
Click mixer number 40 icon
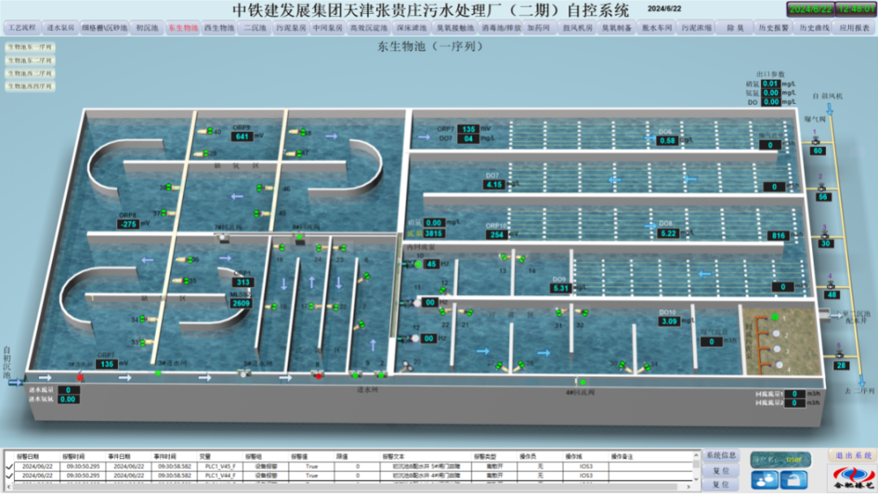(x=206, y=132)
